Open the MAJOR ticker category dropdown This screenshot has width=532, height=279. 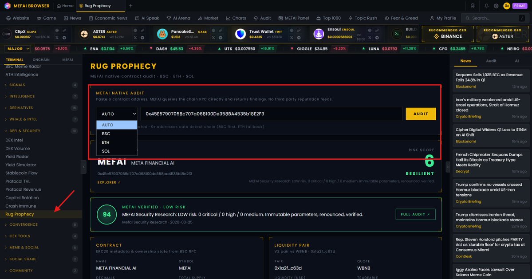tap(17, 49)
